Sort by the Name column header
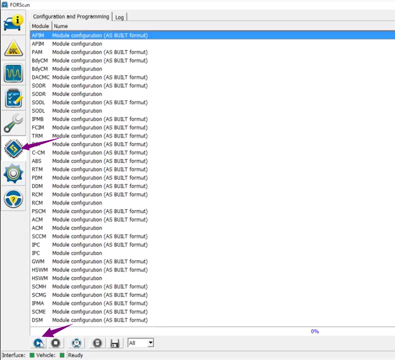The width and height of the screenshot is (395, 360). [x=61, y=26]
